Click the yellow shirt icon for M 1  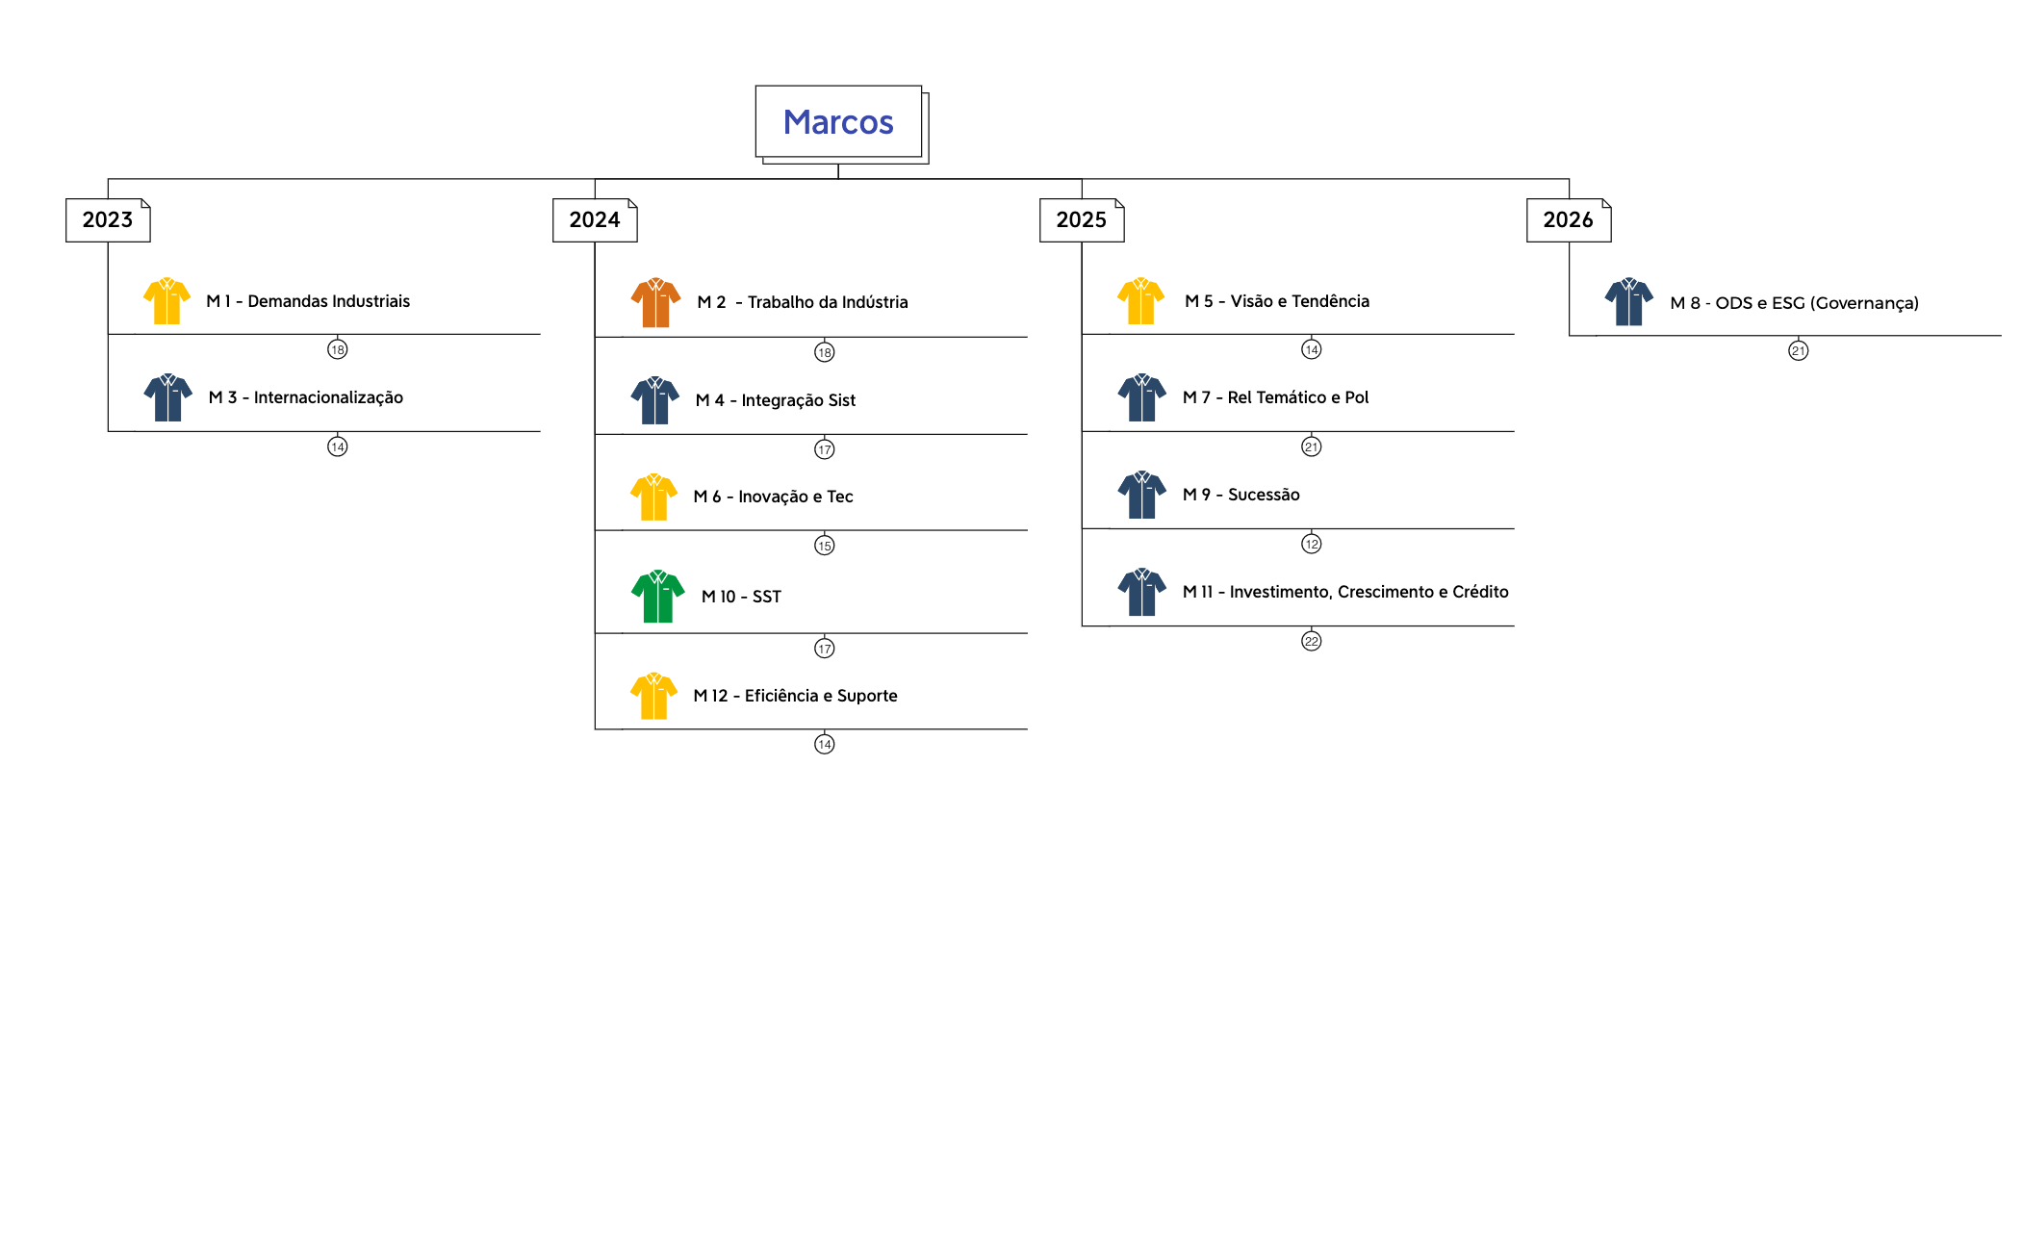166,301
